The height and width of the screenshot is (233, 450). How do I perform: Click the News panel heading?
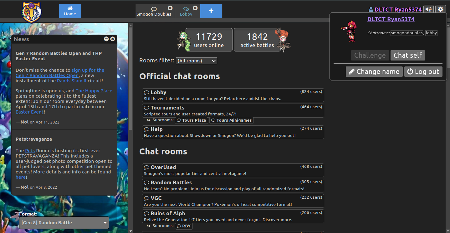point(21,39)
